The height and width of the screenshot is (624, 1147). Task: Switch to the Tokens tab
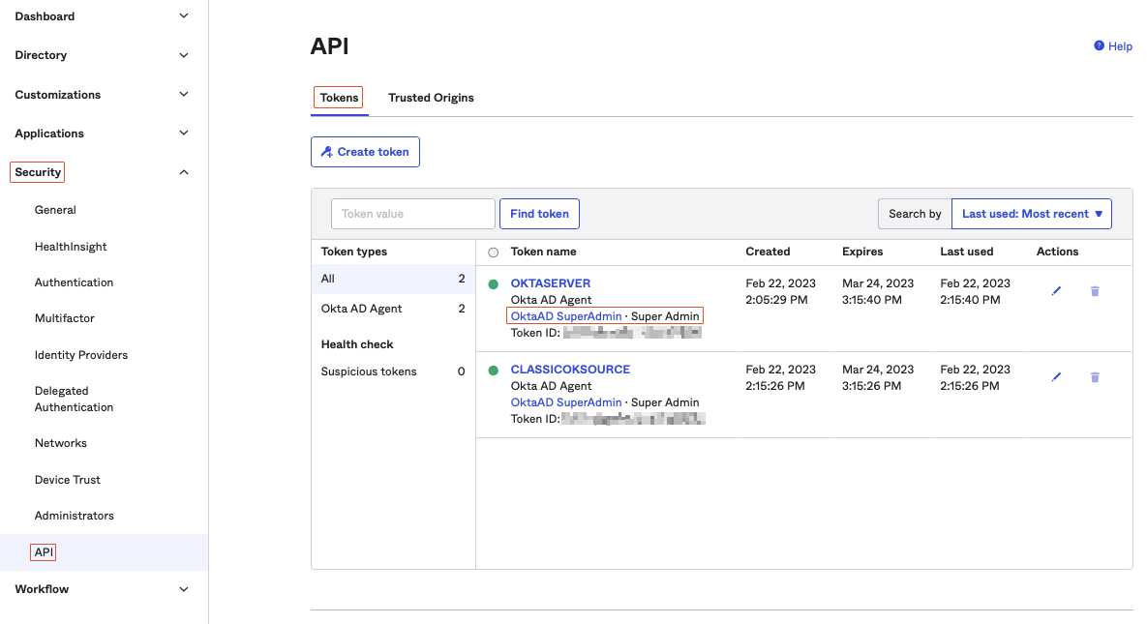point(340,98)
